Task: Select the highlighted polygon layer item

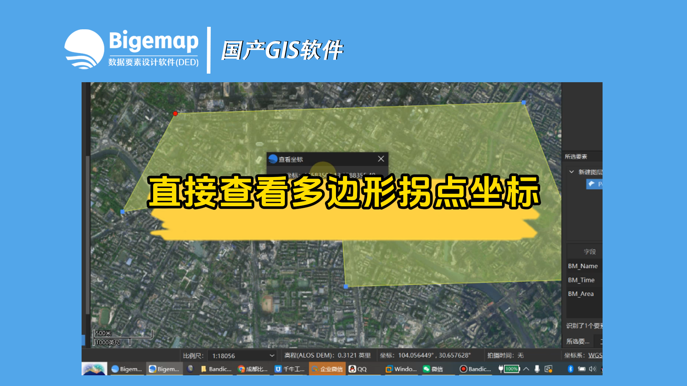Action: (x=594, y=184)
